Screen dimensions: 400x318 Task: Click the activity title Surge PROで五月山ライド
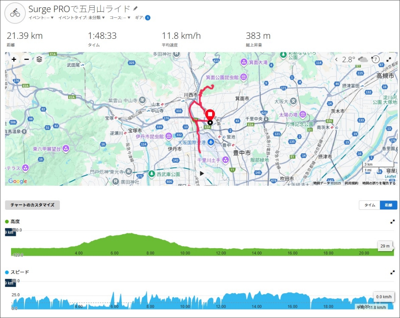(x=79, y=9)
